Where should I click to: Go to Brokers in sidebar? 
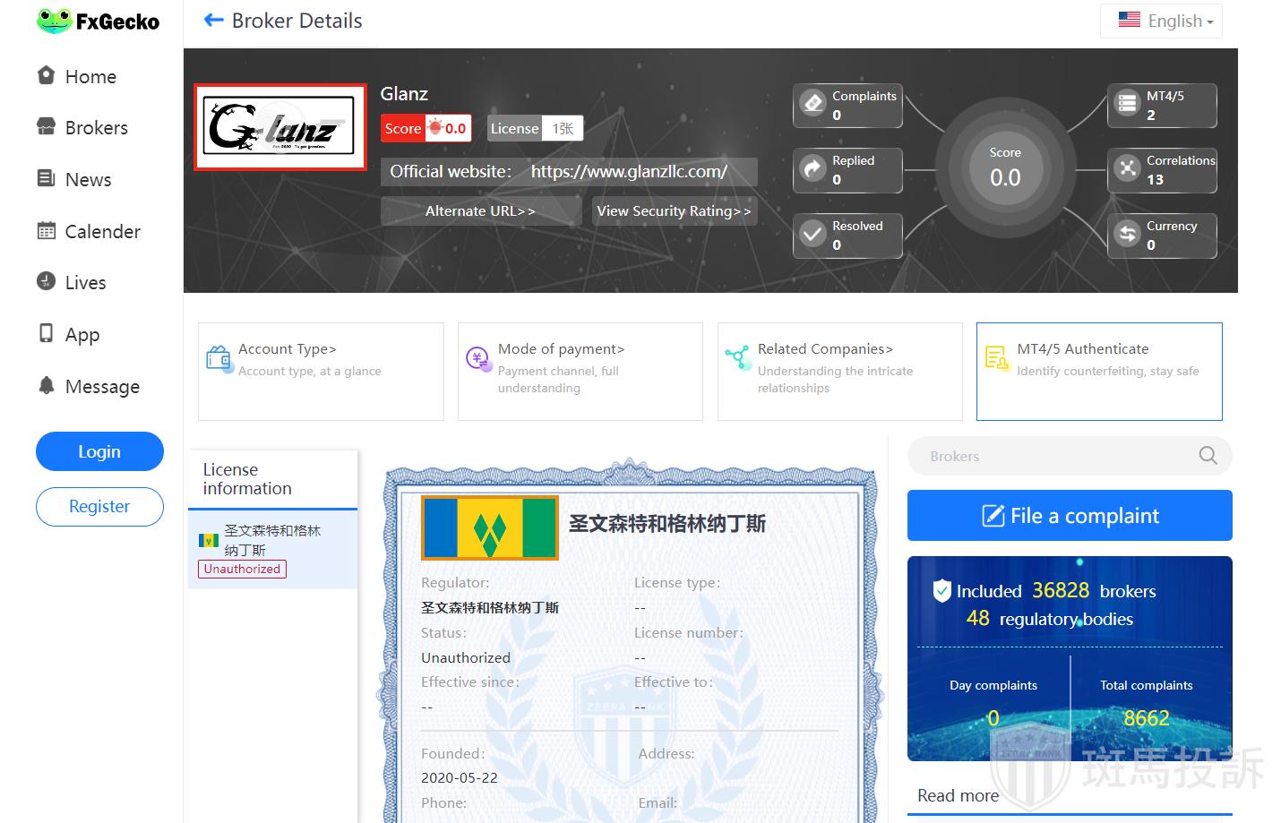click(x=96, y=128)
